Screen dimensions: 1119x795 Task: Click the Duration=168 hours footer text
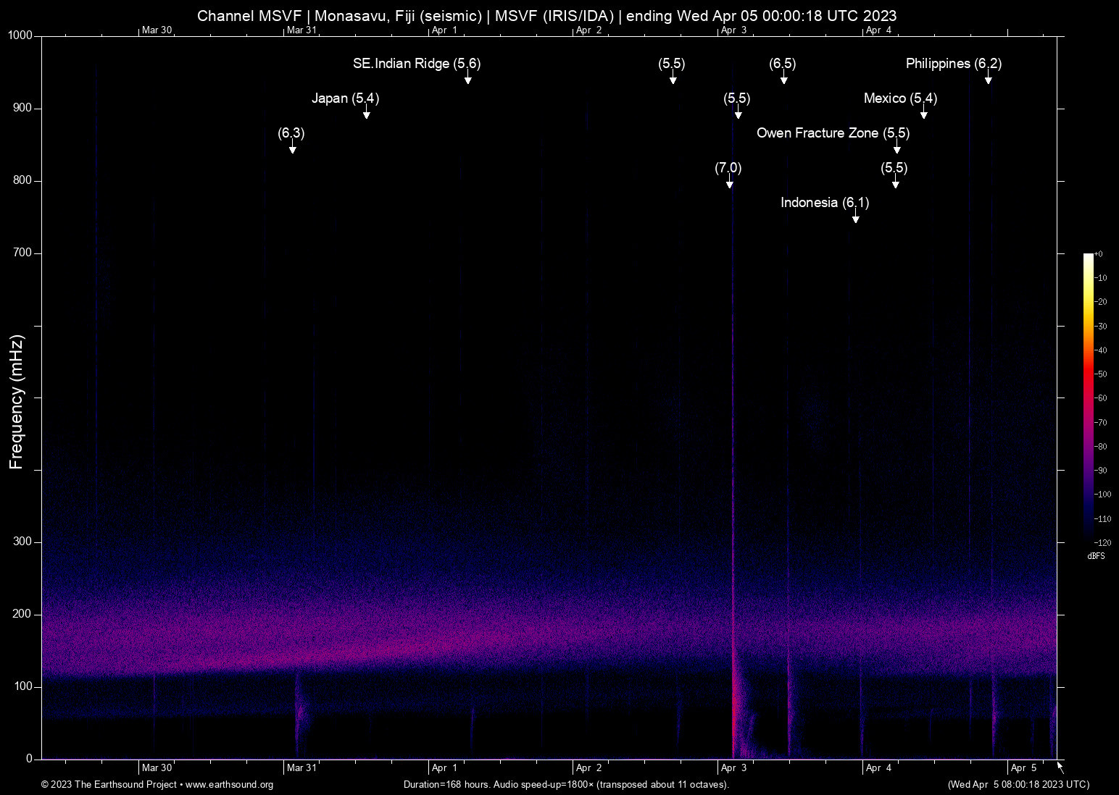(x=566, y=785)
